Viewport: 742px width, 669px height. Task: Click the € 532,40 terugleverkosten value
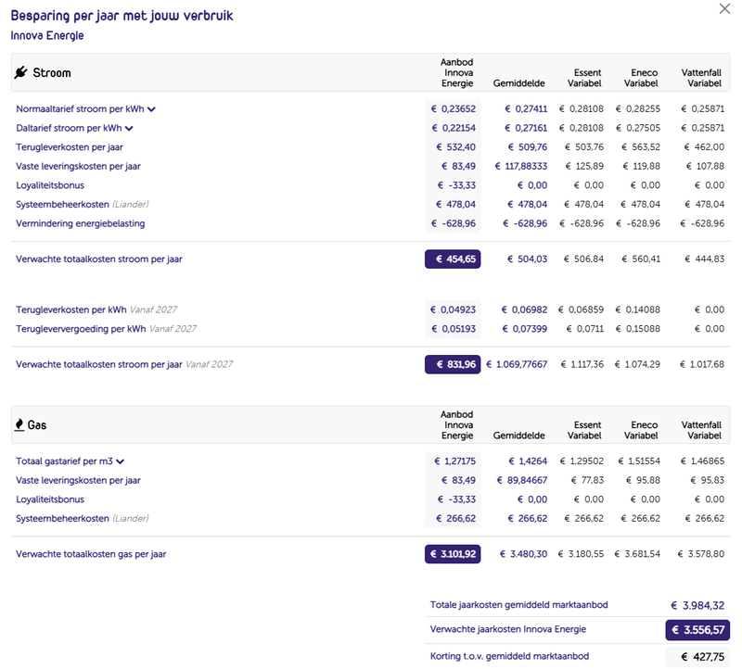coord(455,147)
